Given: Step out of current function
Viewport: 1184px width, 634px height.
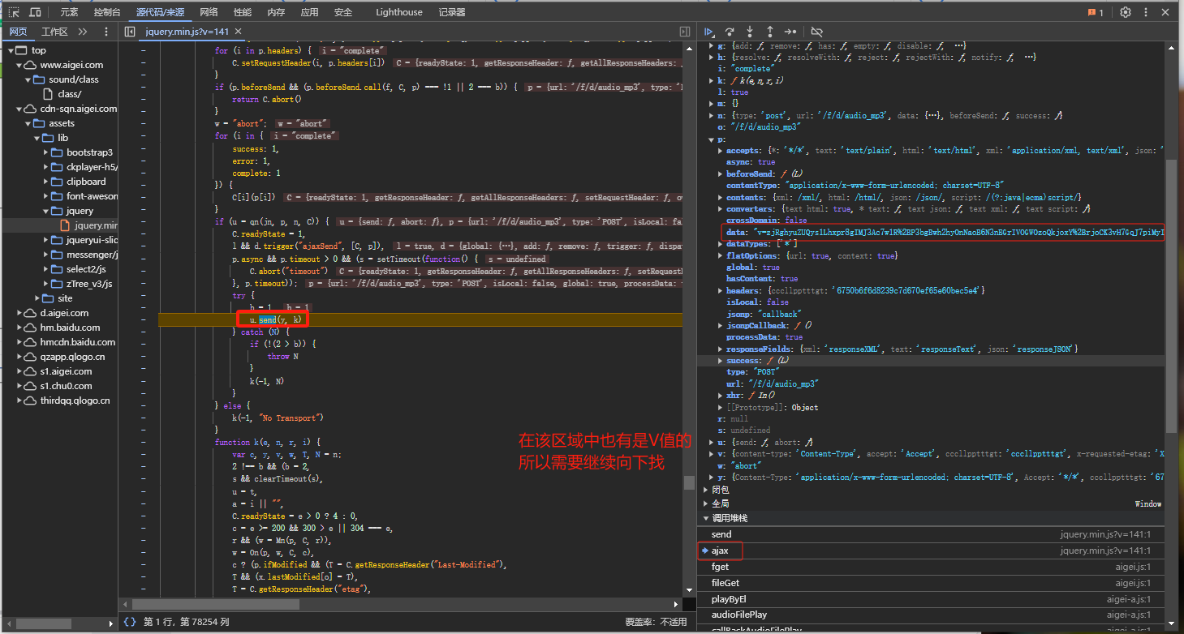Looking at the screenshot, I should 770,32.
